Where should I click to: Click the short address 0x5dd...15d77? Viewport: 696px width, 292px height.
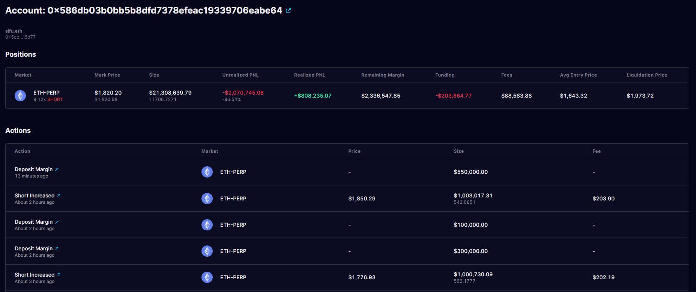pyautogui.click(x=20, y=37)
